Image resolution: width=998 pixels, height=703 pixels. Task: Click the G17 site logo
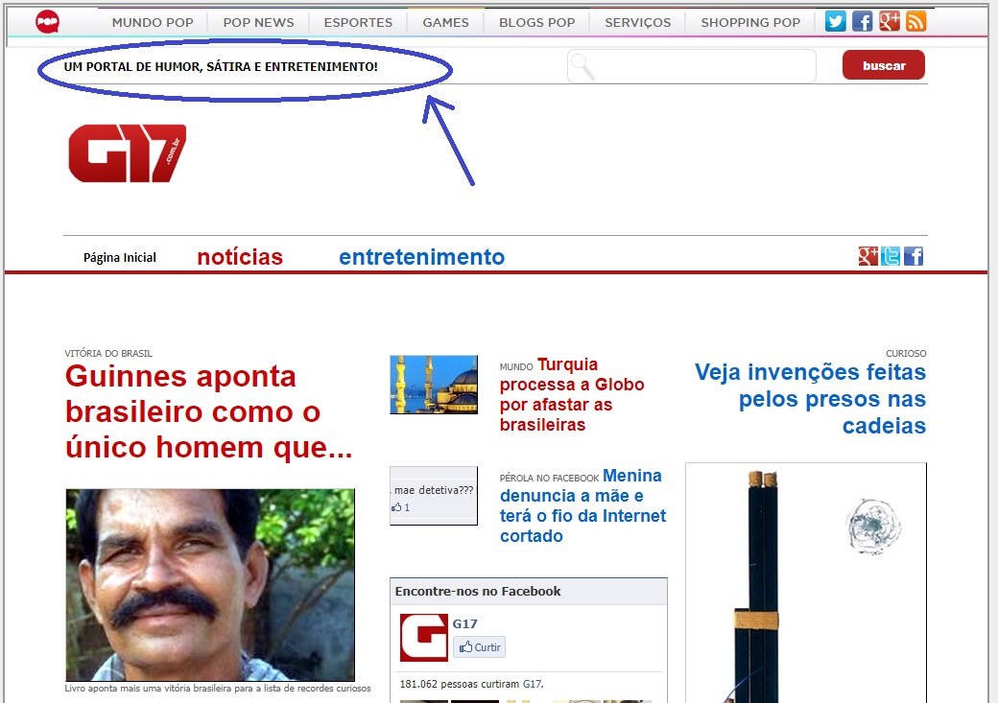[127, 153]
